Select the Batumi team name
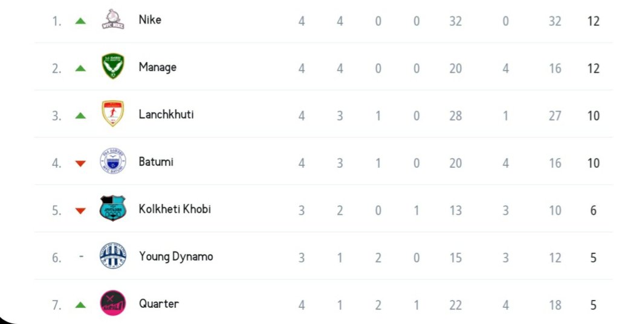Screen dimensions: 619x324 click(x=156, y=162)
